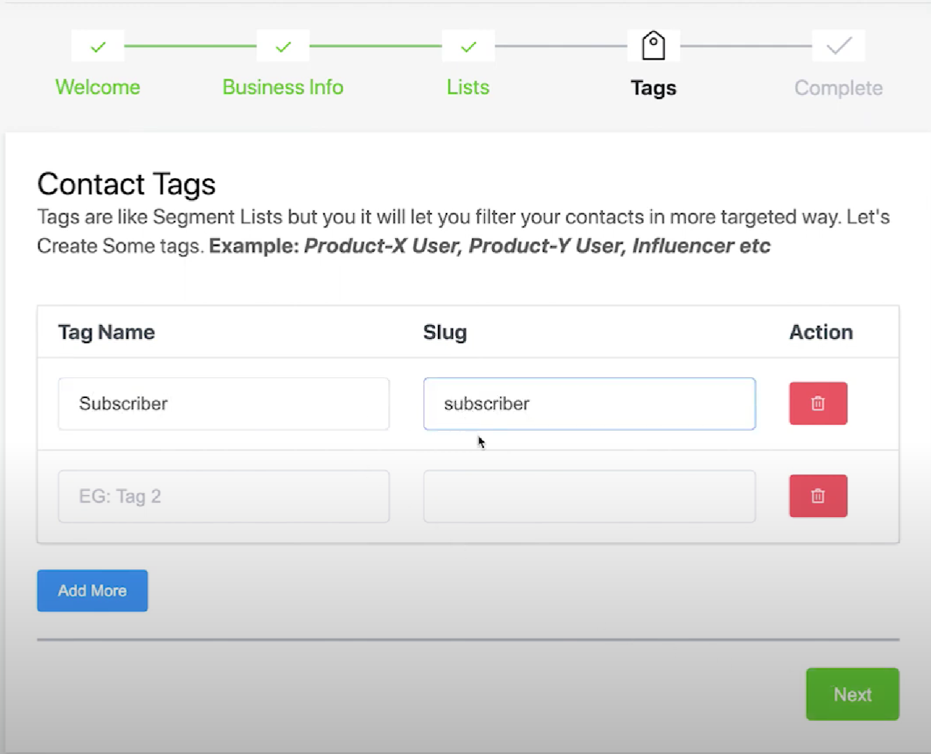The width and height of the screenshot is (931, 754).
Task: Focus the empty second slug field
Action: click(589, 496)
